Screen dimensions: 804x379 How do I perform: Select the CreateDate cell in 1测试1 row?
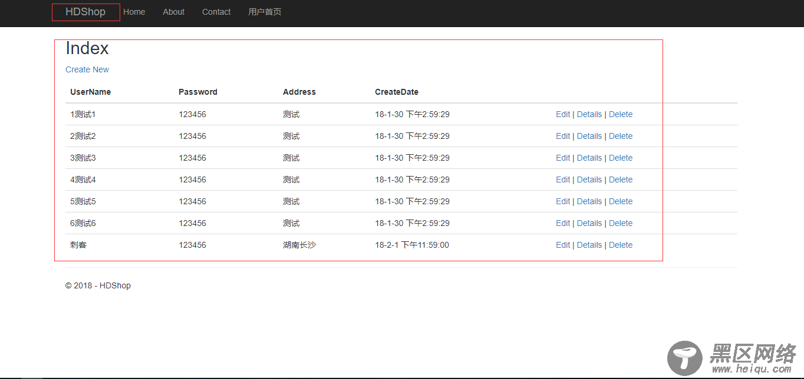point(413,114)
